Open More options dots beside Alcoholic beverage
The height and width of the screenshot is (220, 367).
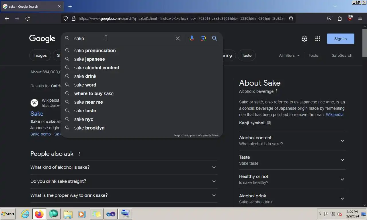(x=276, y=91)
